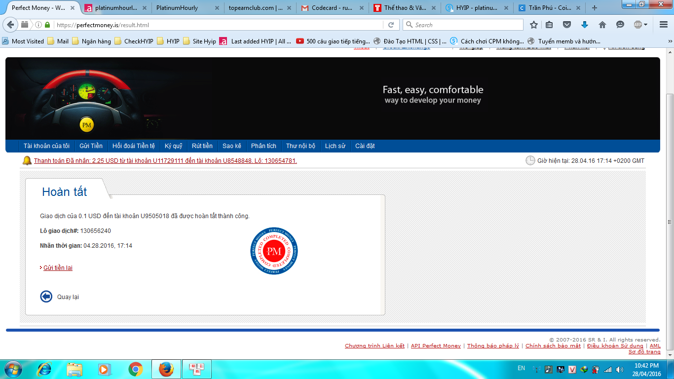Click the blue Quay lại back arrow icon
This screenshot has width=674, height=379.
46,297
